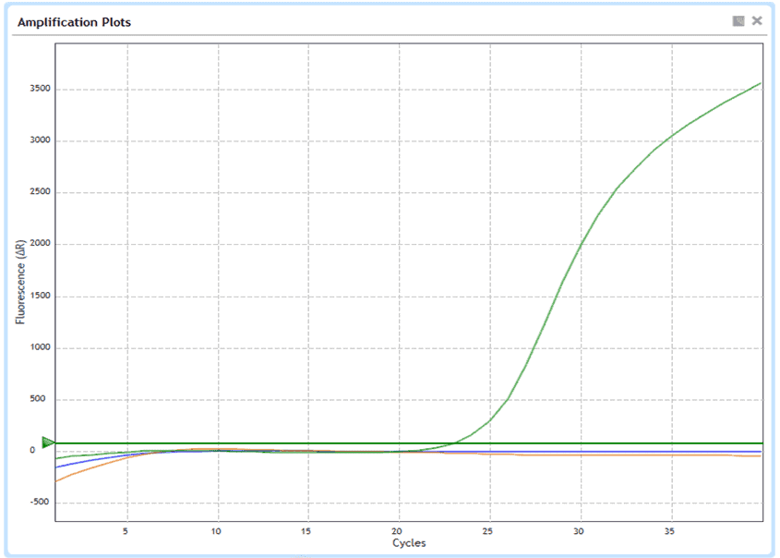Click the 35 tick on the Cycles axis
The height and width of the screenshot is (558, 780).
pyautogui.click(x=671, y=531)
